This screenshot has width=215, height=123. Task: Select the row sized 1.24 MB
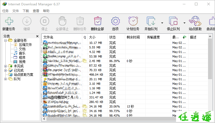click(125, 93)
